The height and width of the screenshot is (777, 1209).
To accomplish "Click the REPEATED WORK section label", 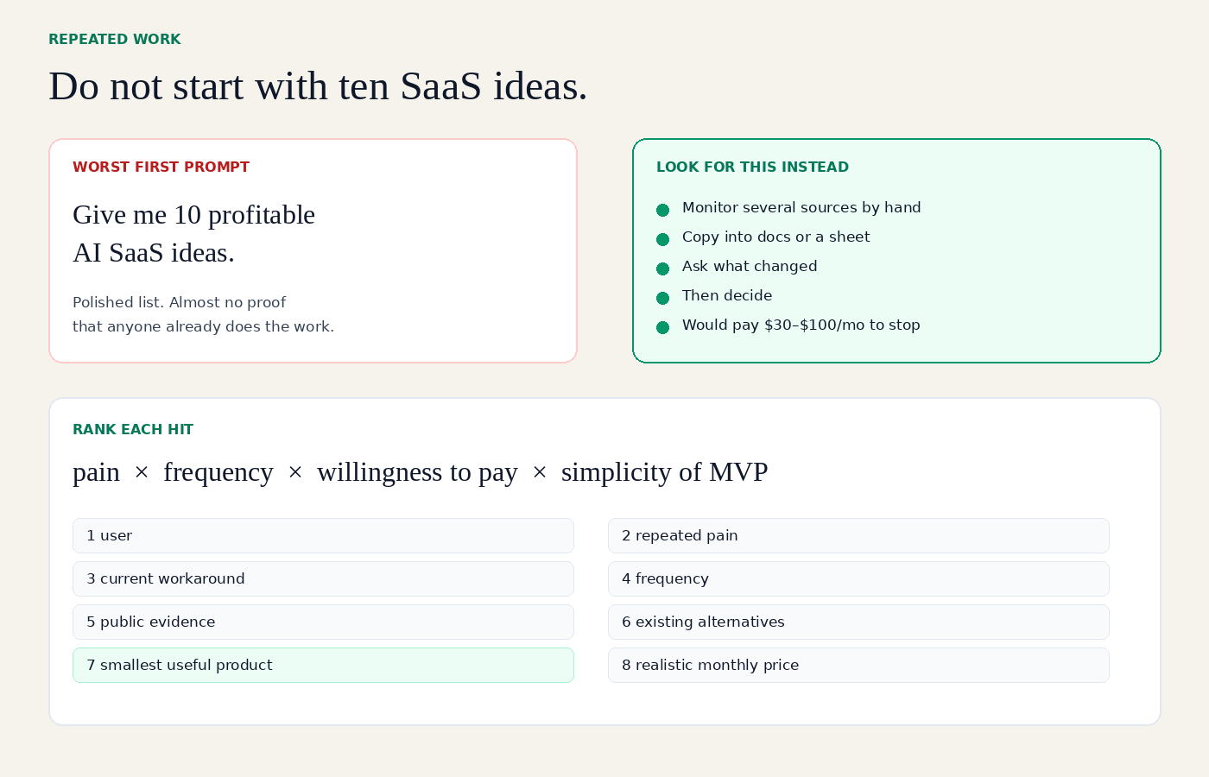I will [115, 39].
